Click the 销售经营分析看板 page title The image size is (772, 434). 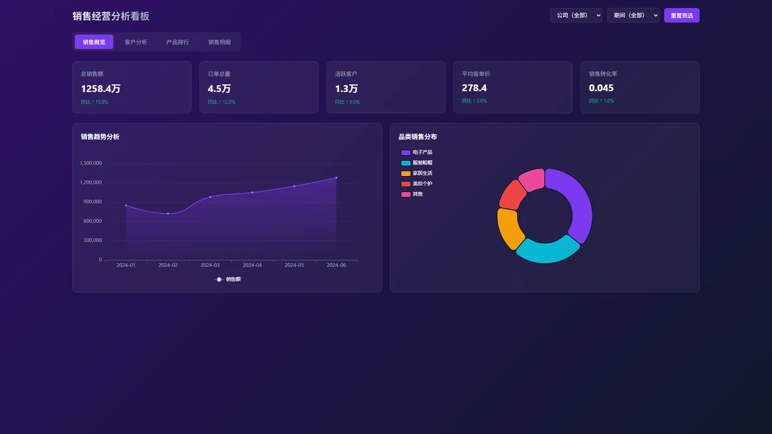tap(111, 16)
